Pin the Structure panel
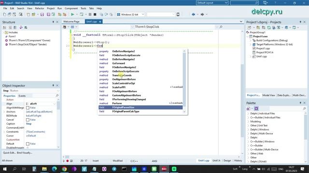 (x=53, y=22)
